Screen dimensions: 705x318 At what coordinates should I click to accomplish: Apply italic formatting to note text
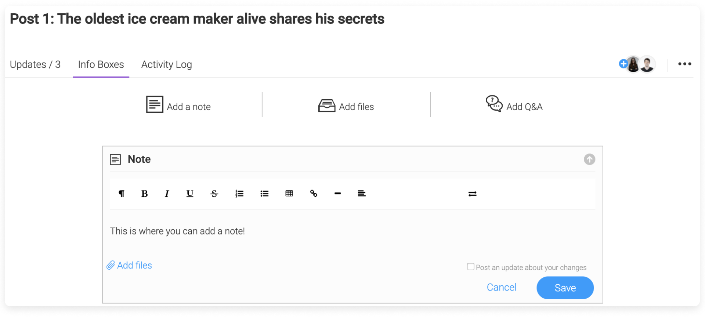(x=167, y=194)
